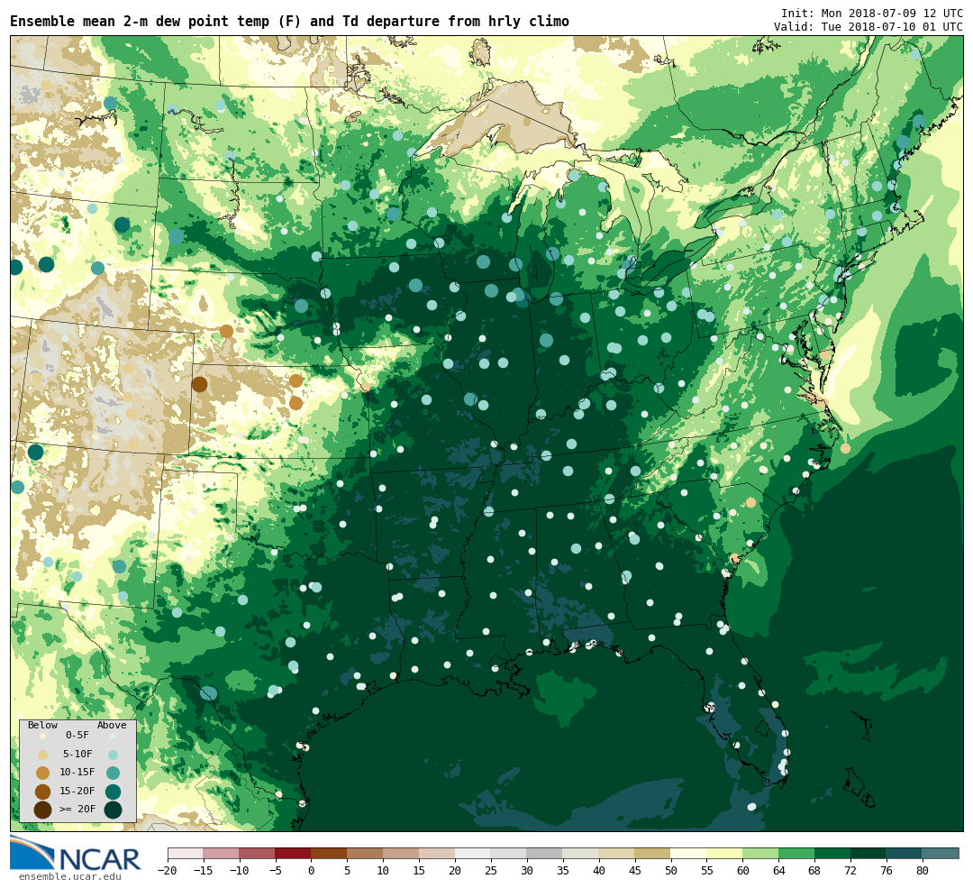Pick the 40 to 45 beige swatch
Image resolution: width=973 pixels, height=888 pixels.
point(617,853)
